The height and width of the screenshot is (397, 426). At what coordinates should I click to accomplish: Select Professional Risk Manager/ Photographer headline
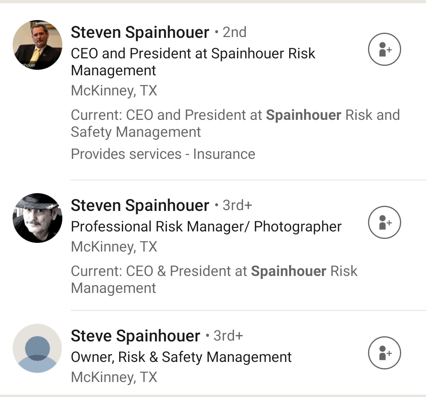206,227
